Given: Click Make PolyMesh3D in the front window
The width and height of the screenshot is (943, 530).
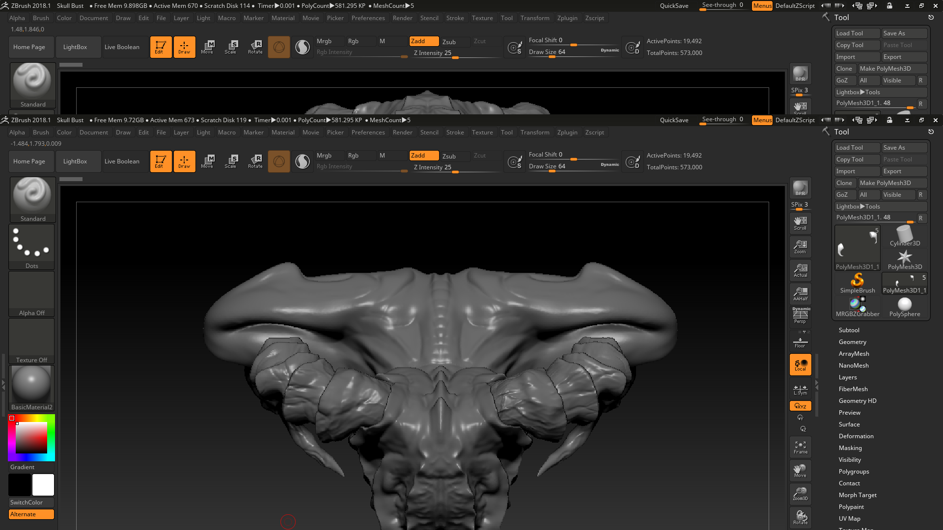Looking at the screenshot, I should (x=892, y=183).
